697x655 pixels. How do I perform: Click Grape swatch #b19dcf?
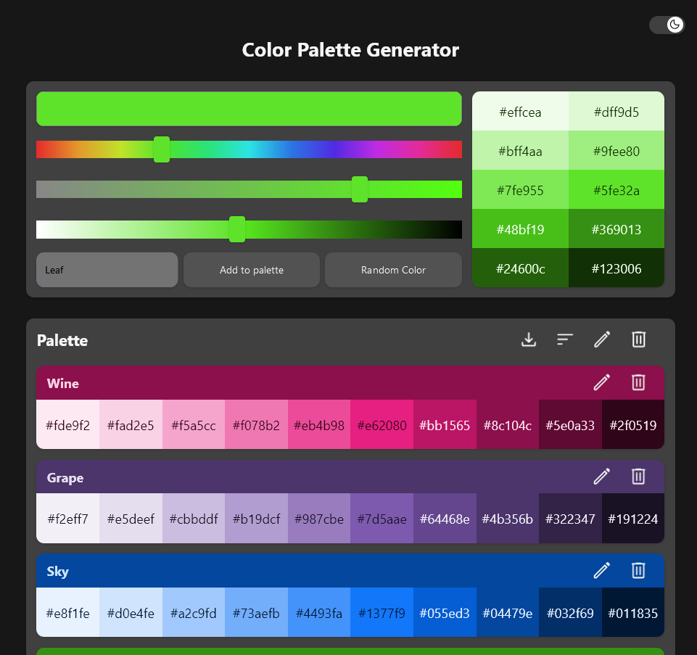(257, 519)
